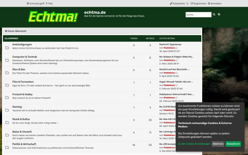Screen dimensions: 248x155
Task: Click the Akzeptieren cookie button
Action: (x=233, y=144)
